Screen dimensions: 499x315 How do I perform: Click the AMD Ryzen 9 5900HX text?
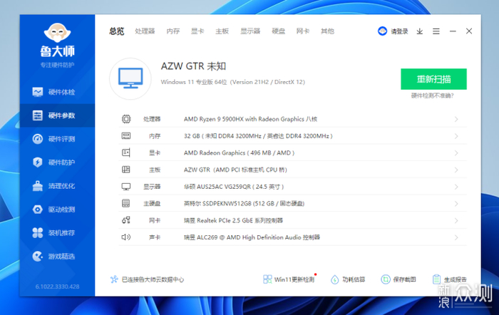(x=250, y=119)
